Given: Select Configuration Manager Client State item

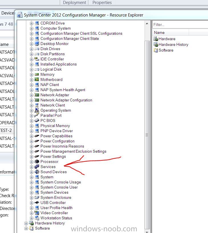Looking at the screenshot, I should (70, 39).
